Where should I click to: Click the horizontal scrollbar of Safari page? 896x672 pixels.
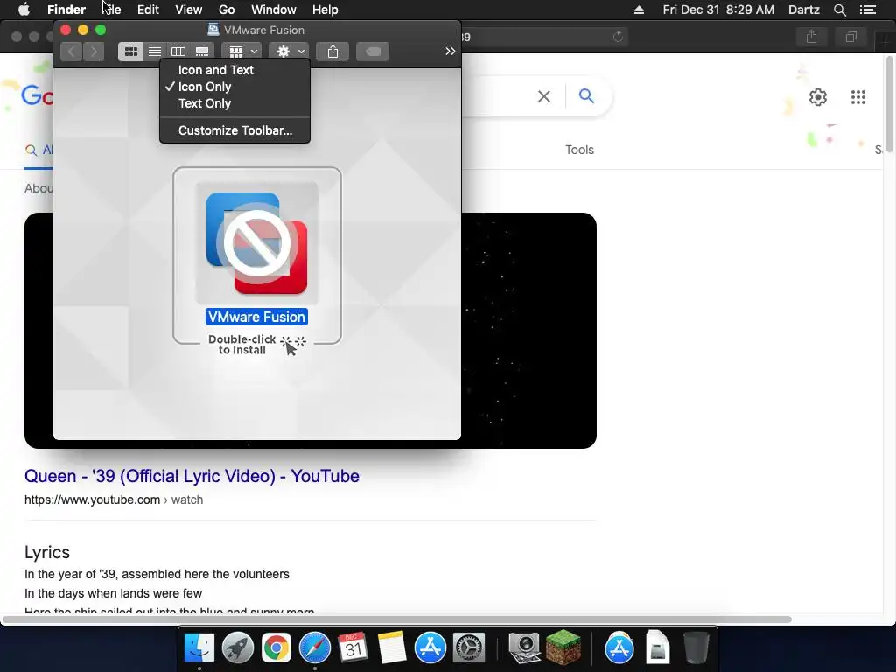point(396,619)
